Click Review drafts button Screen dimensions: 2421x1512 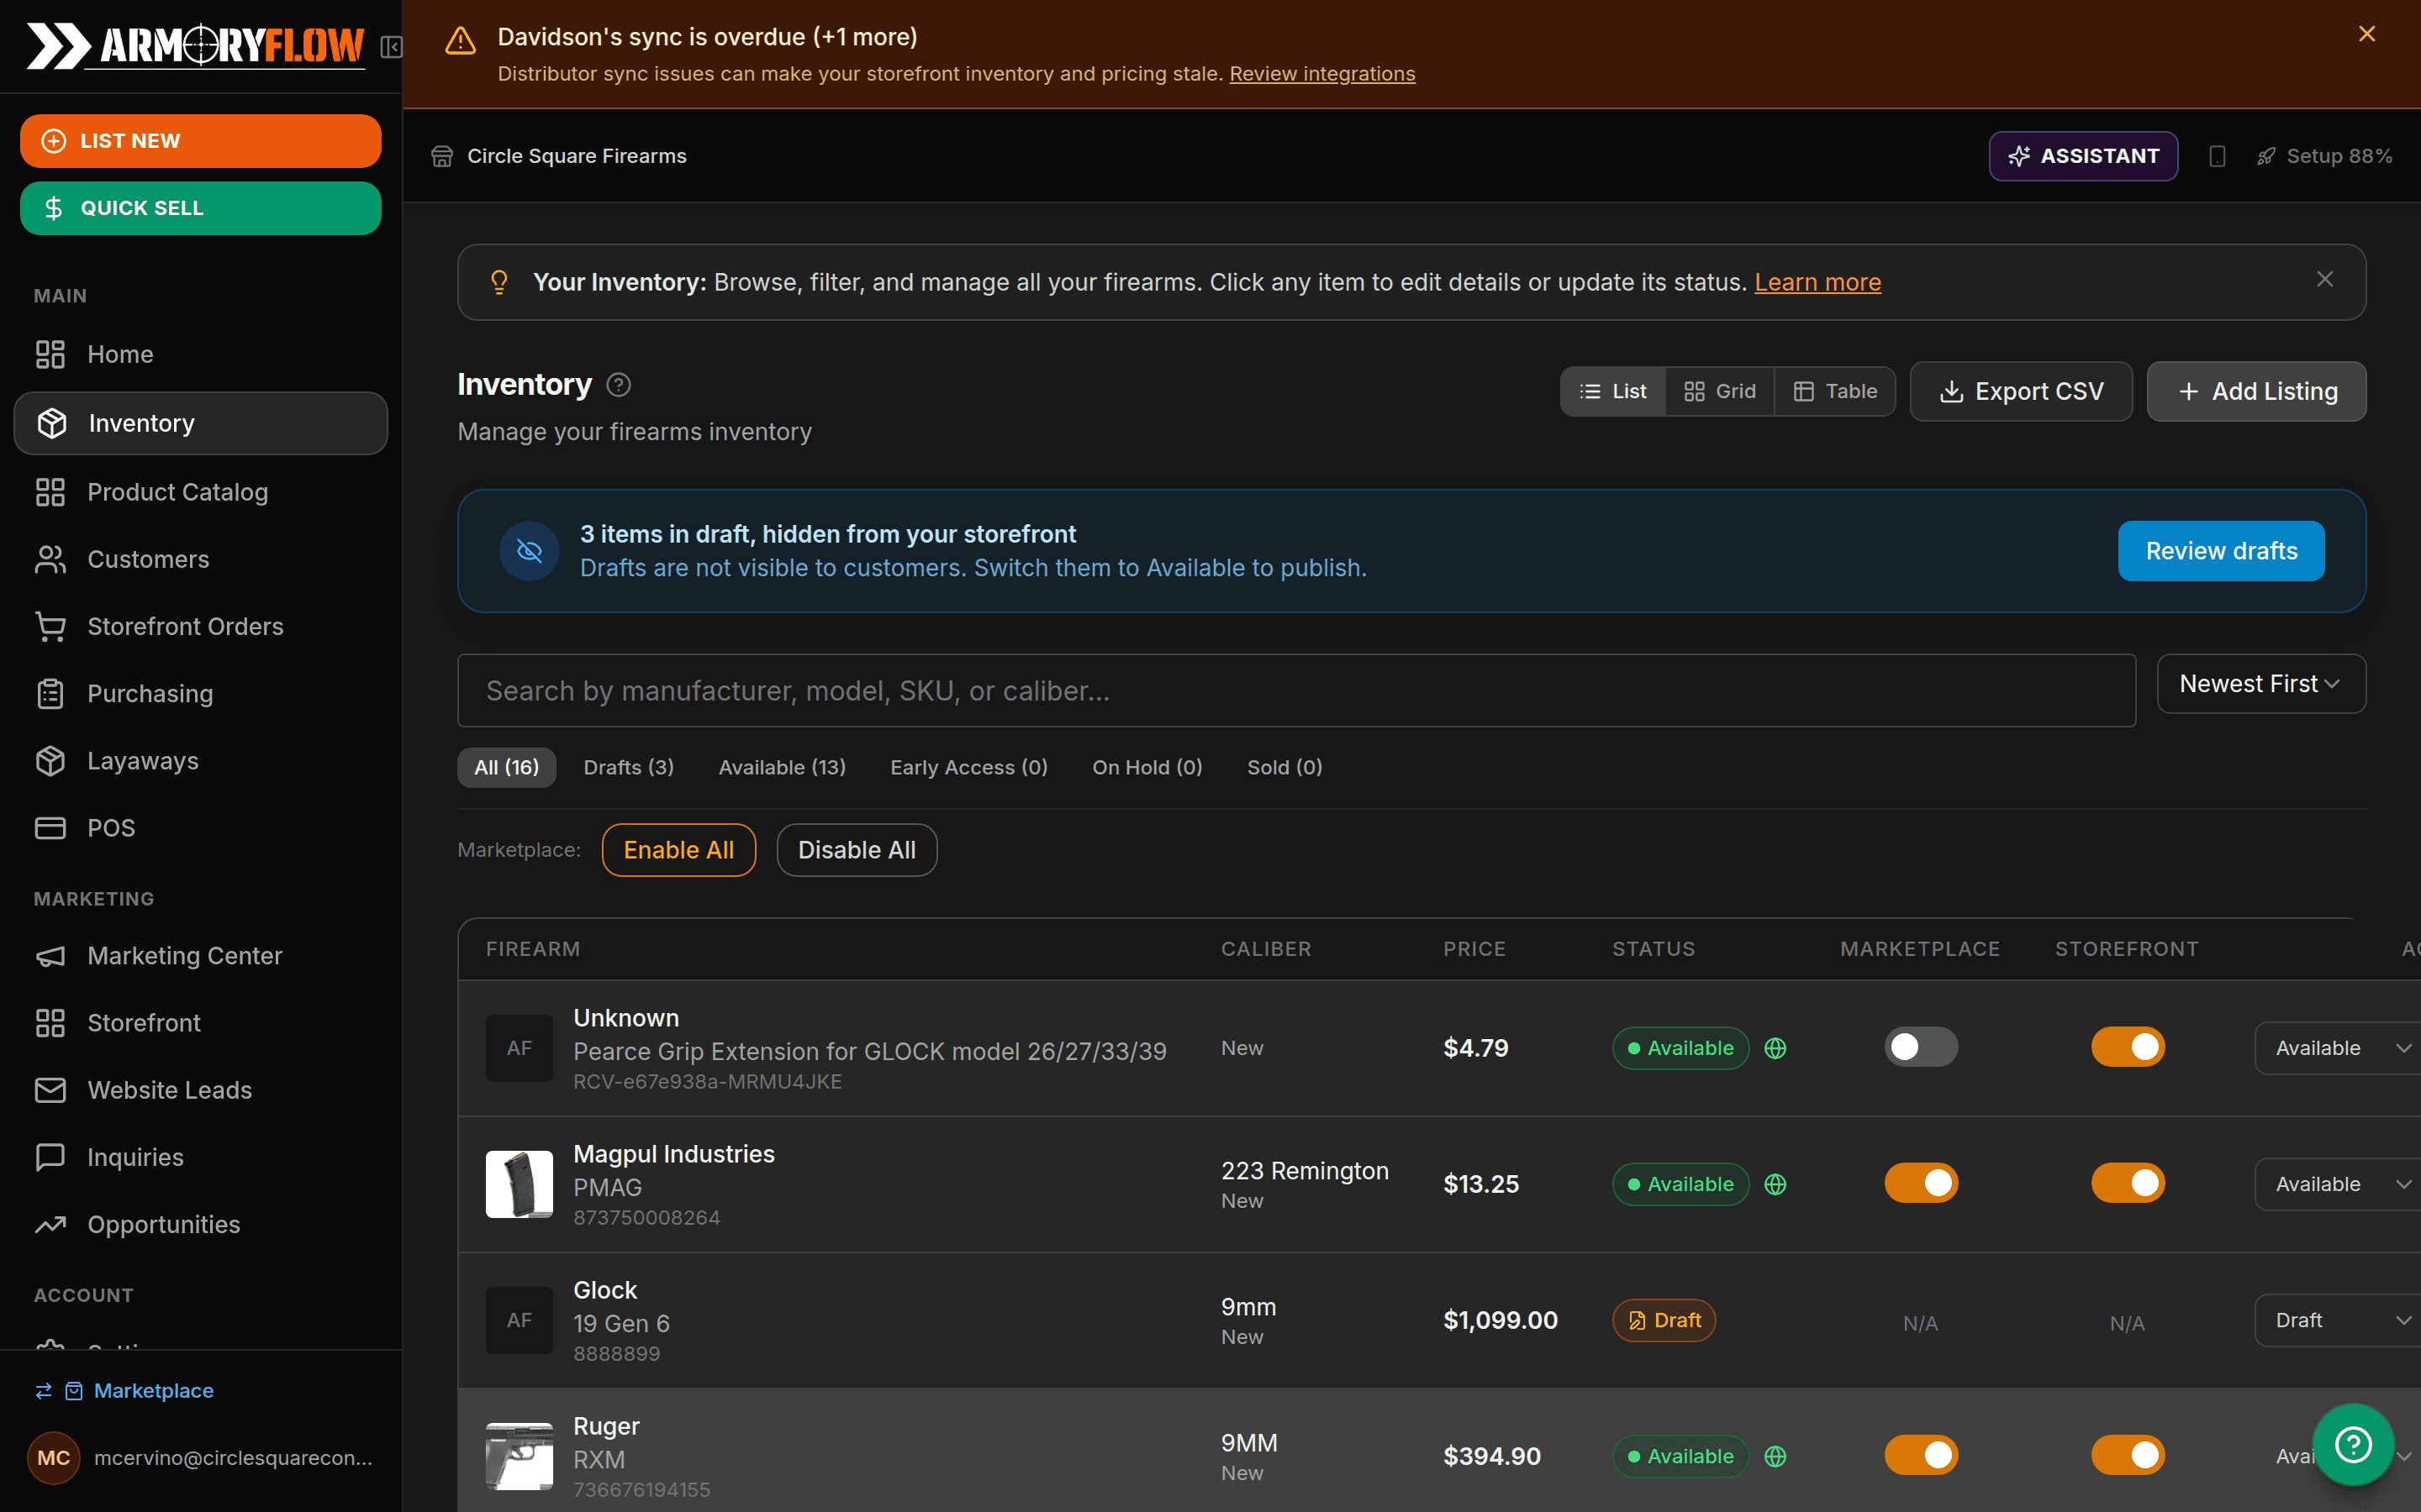point(2221,551)
